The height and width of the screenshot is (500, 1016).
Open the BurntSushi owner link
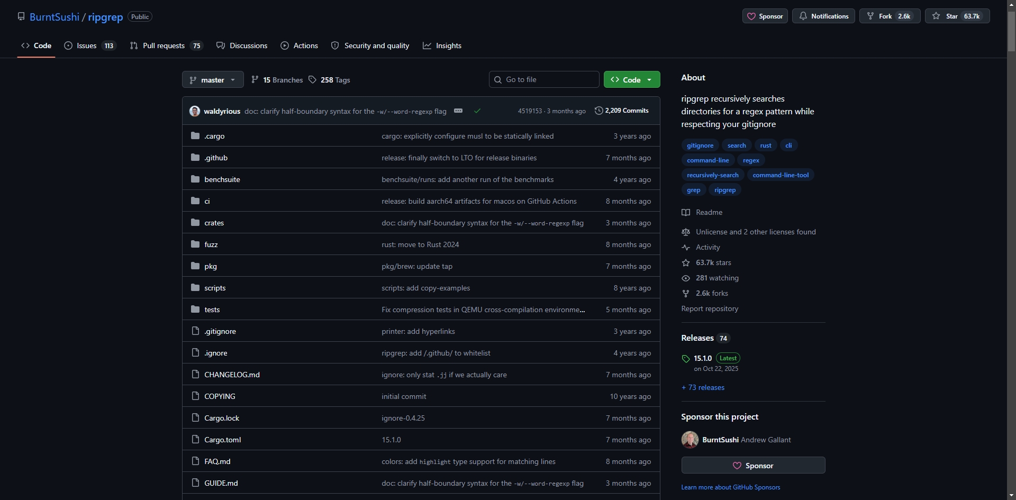coord(55,17)
